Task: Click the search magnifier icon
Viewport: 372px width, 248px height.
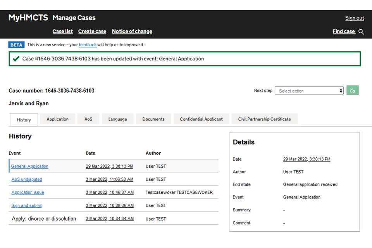Action: click(x=361, y=32)
